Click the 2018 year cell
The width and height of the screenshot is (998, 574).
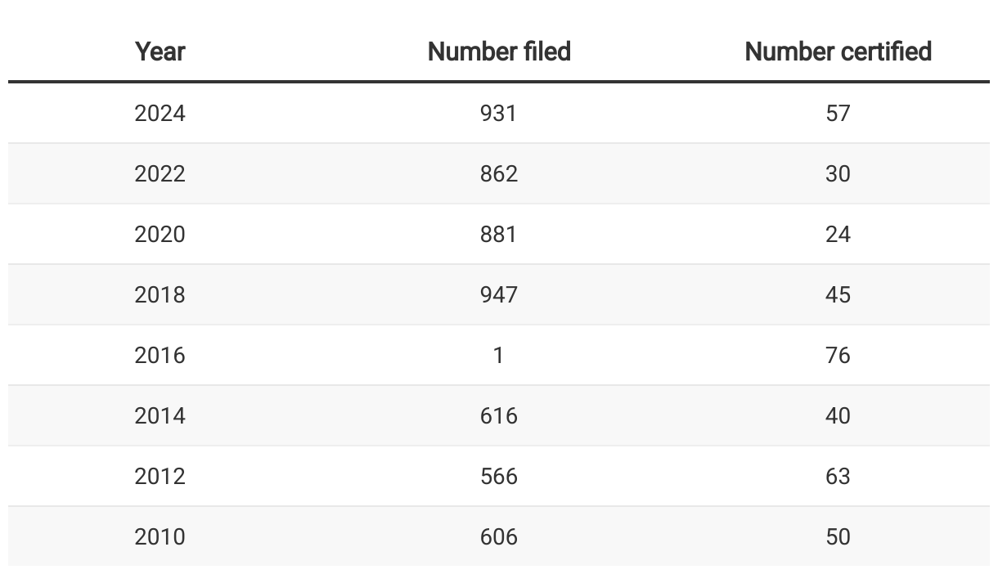[160, 294]
